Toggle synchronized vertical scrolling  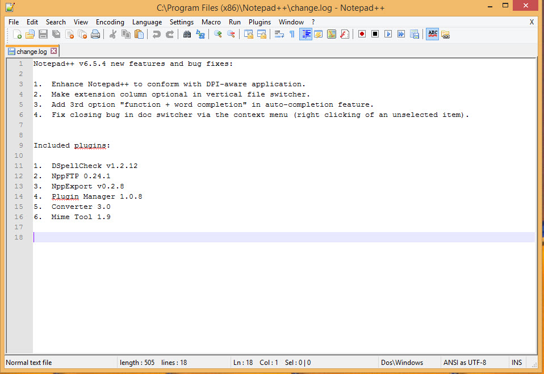point(248,34)
